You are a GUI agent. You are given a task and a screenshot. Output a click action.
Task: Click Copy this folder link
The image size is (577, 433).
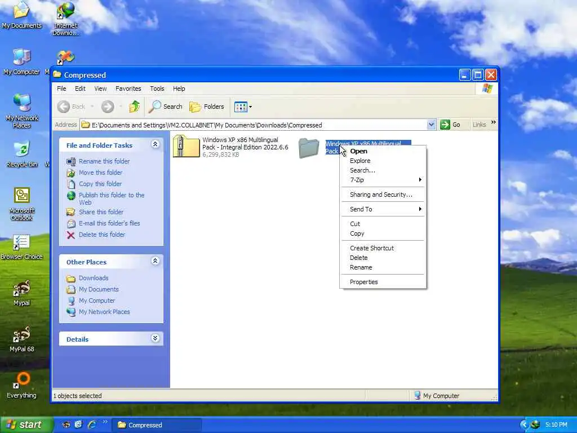[x=100, y=184]
